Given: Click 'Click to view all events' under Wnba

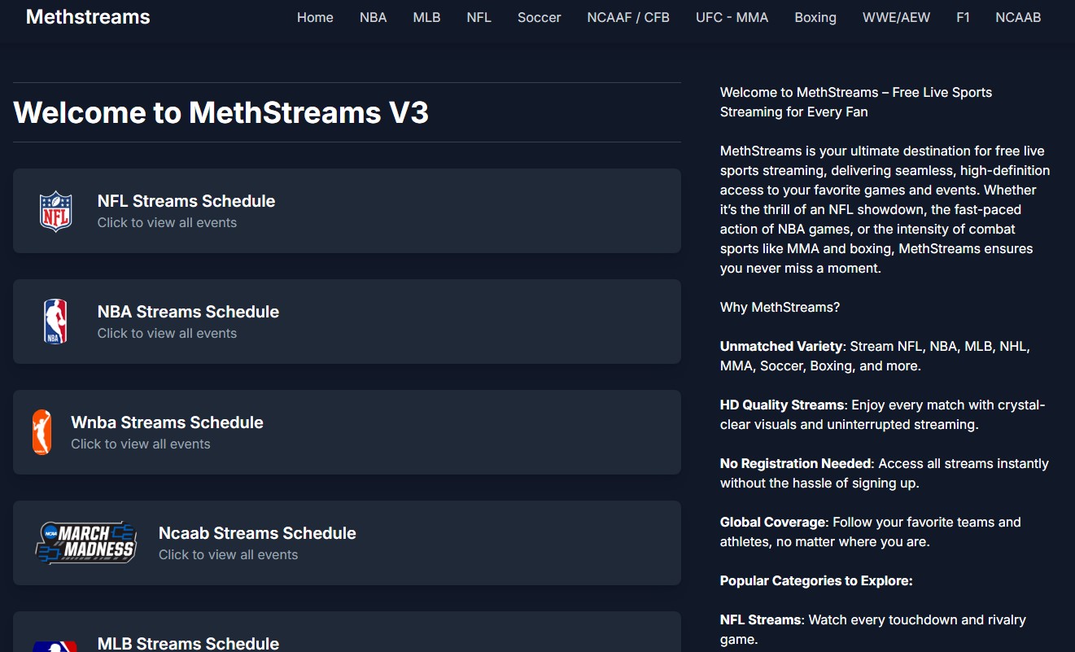Looking at the screenshot, I should [x=140, y=444].
